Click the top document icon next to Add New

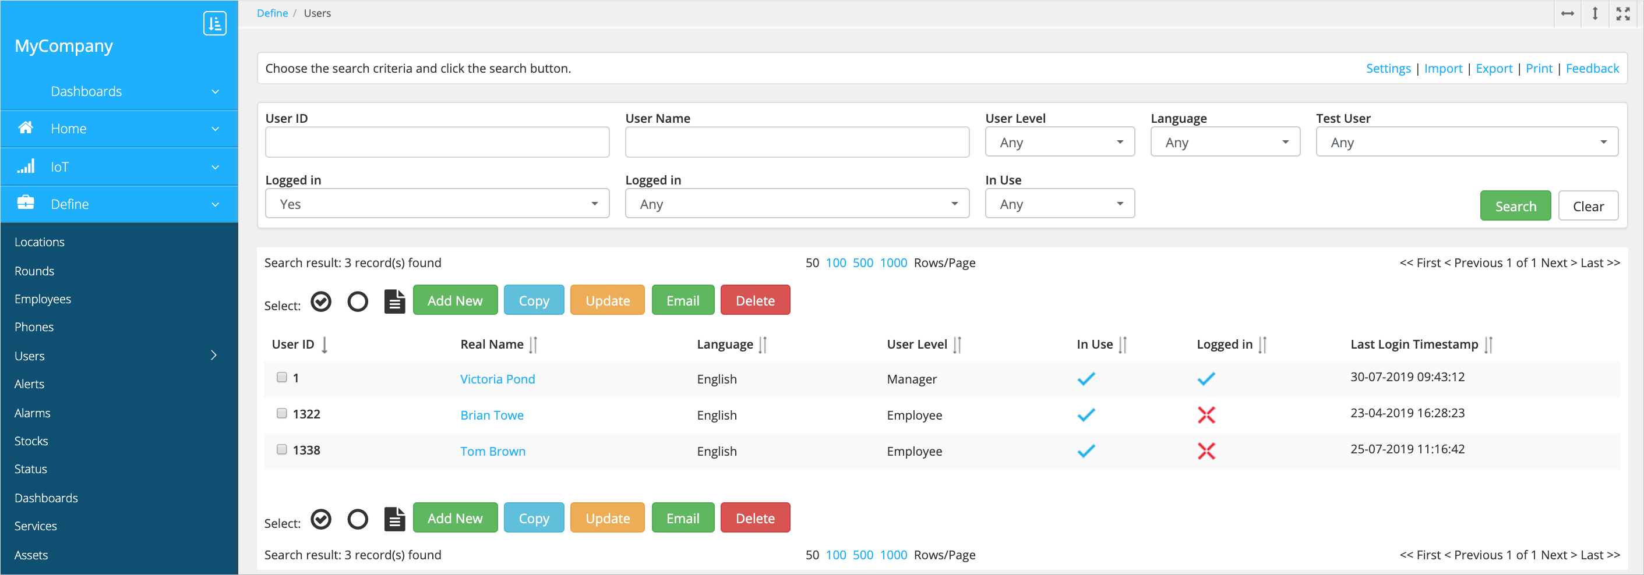(x=394, y=301)
